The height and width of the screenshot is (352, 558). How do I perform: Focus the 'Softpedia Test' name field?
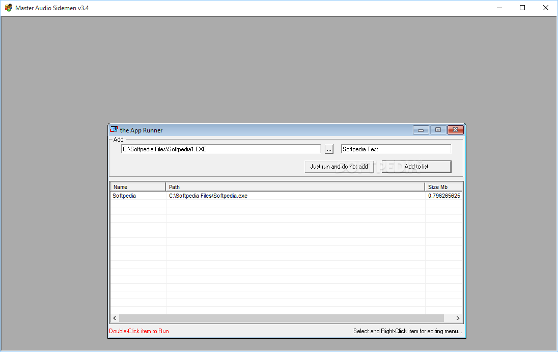point(396,149)
